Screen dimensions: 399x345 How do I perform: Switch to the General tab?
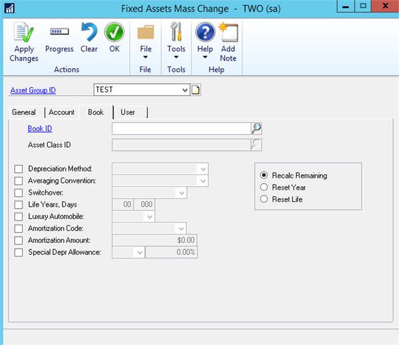point(24,112)
